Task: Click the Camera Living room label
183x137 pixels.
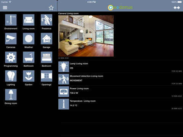Action: coord(68,13)
